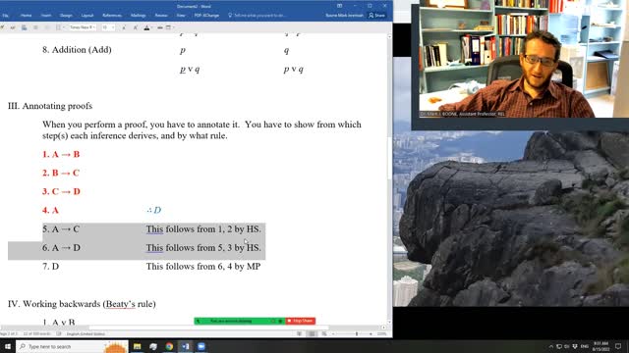629x353 pixels.
Task: Click the proofing errors icon in status bar
Action: (x=59, y=333)
